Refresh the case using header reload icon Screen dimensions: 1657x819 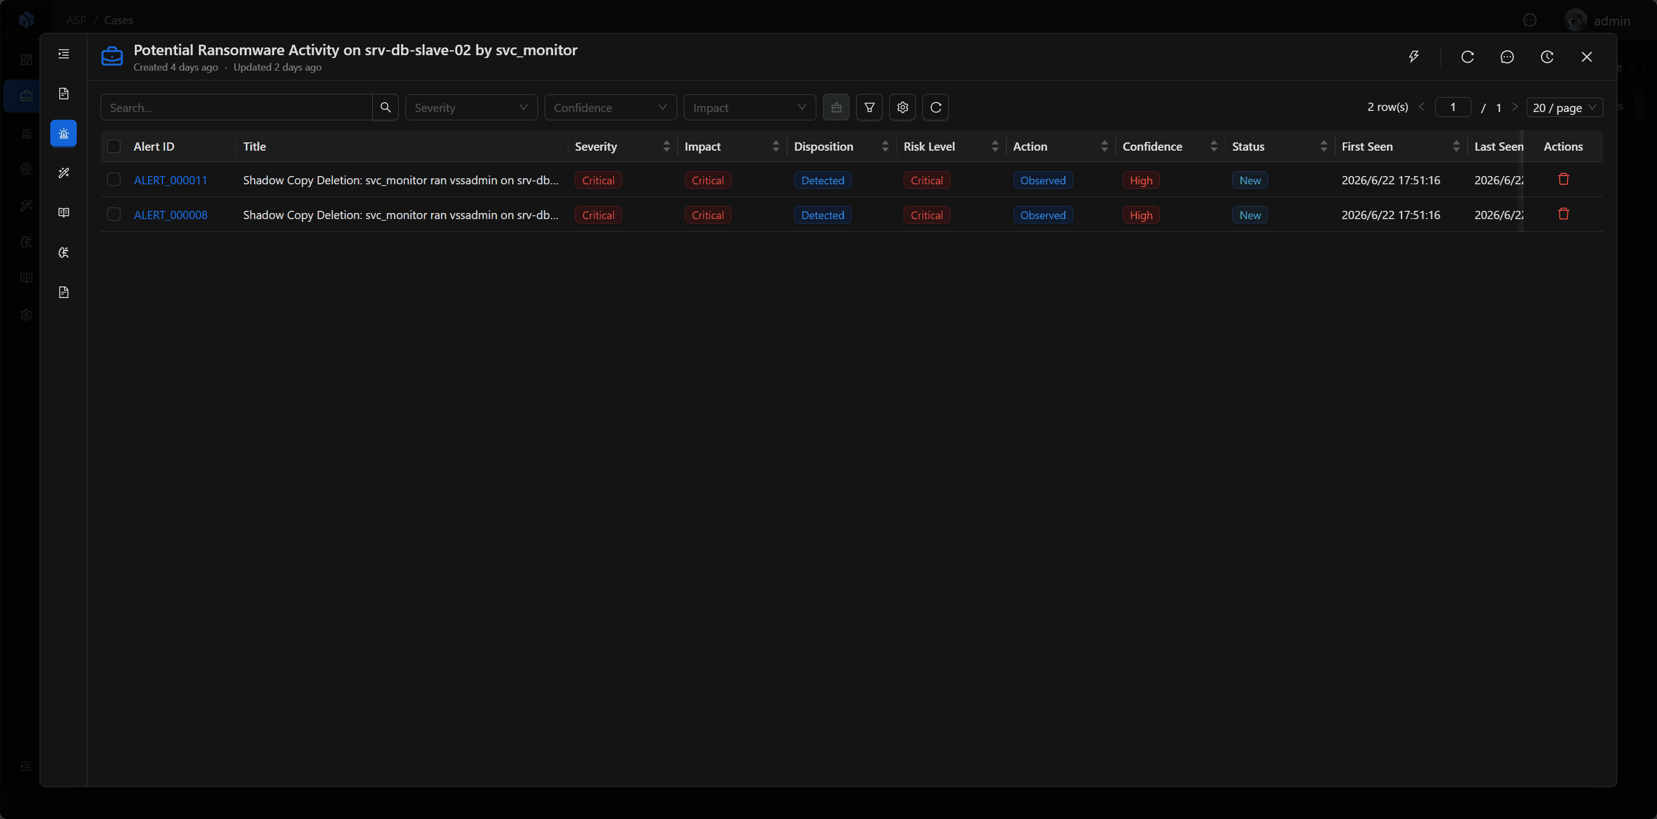[x=1467, y=57]
